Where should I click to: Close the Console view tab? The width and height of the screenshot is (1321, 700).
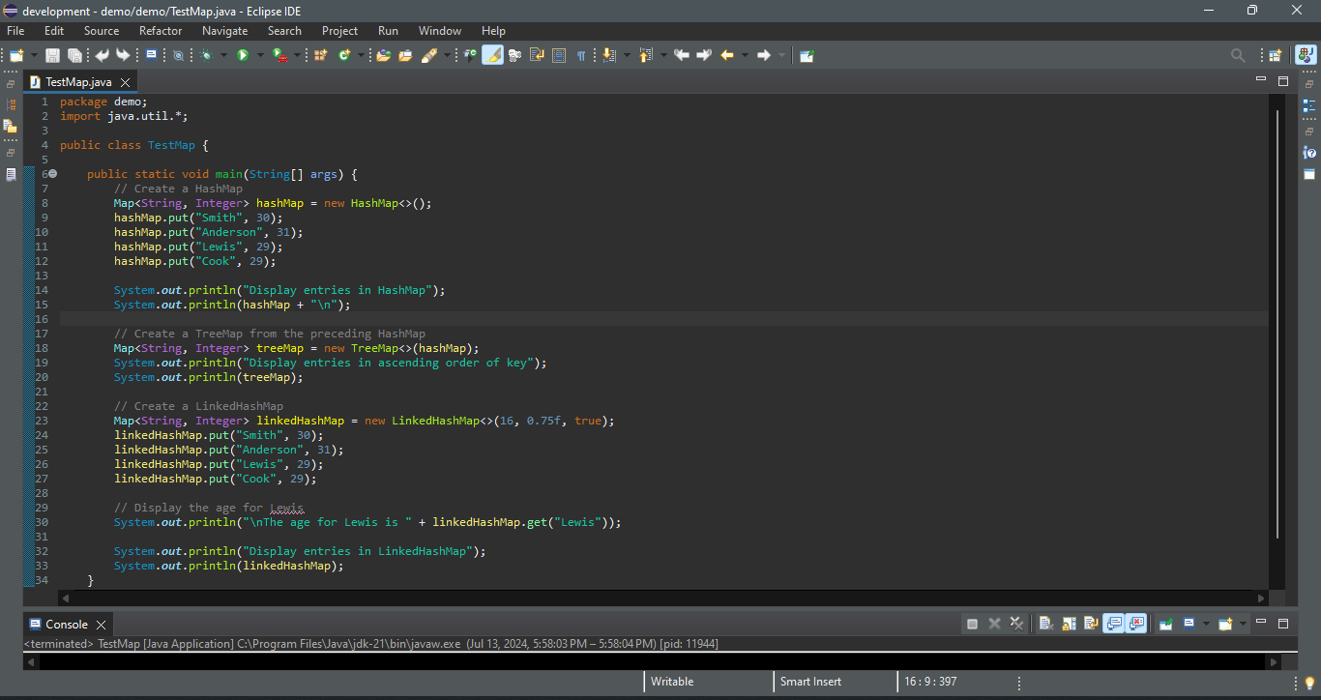(x=101, y=625)
